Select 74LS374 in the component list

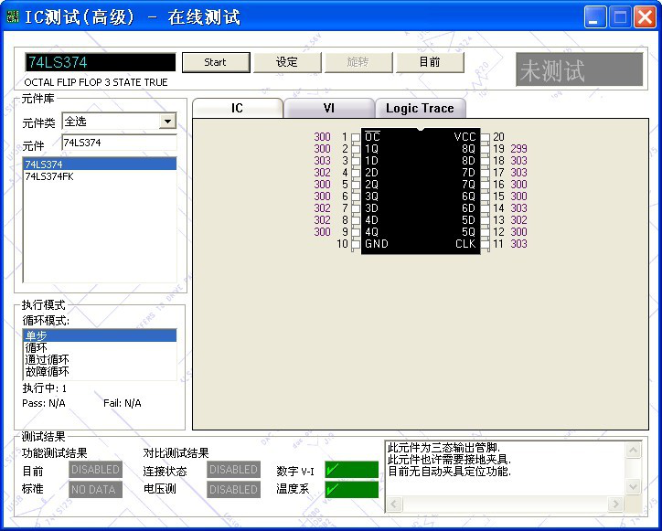[100, 165]
